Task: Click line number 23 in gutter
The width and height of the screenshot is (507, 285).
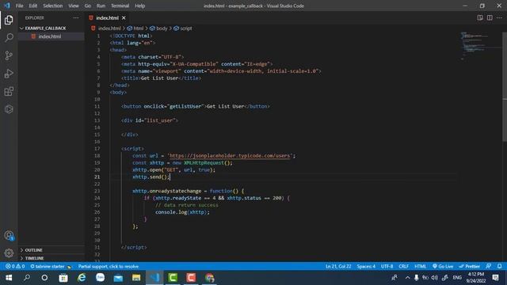Action: [x=97, y=191]
